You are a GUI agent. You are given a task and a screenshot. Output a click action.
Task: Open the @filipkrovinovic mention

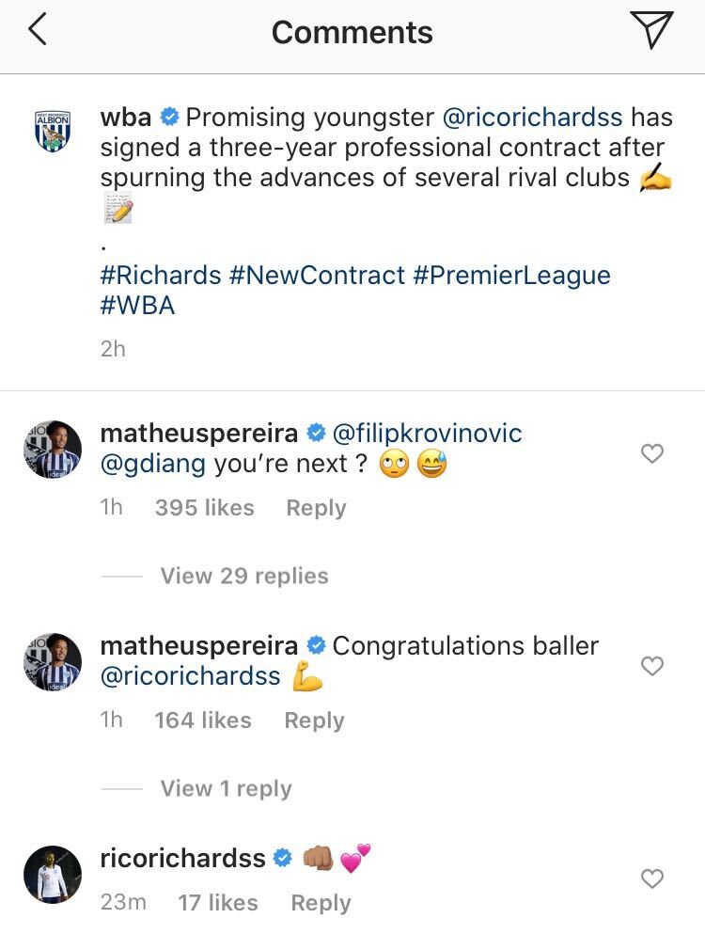click(x=427, y=435)
